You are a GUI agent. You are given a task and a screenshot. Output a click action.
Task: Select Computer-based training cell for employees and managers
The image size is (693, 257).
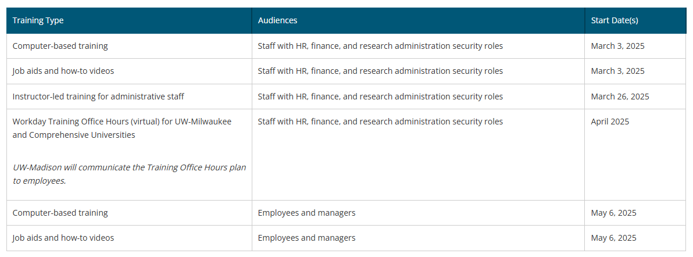click(x=60, y=213)
